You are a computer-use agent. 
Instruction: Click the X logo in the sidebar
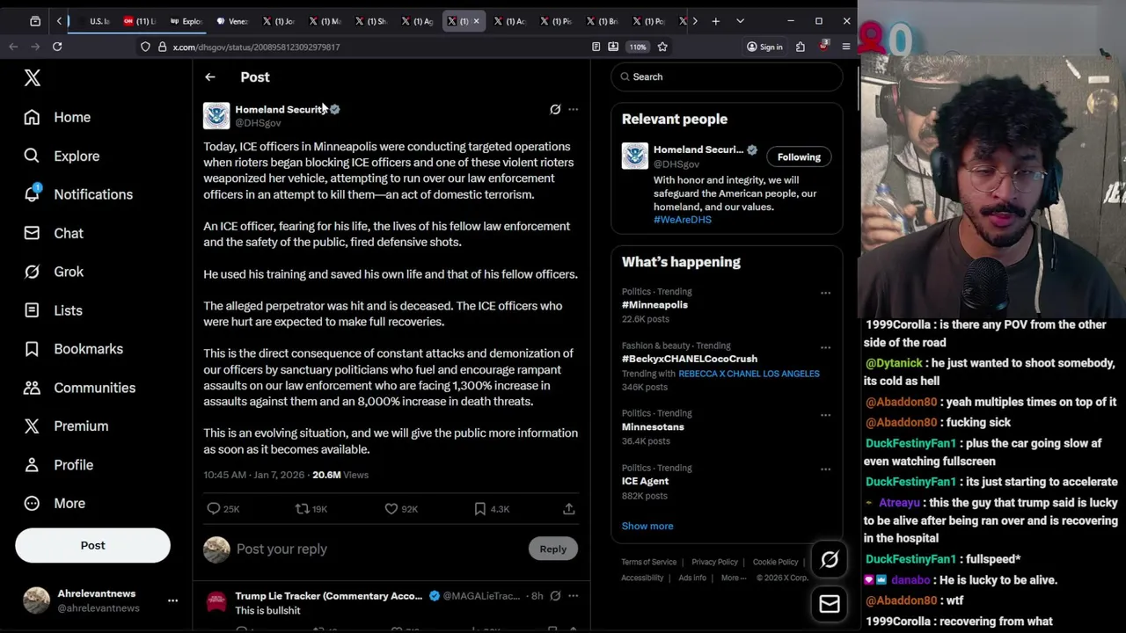(33, 77)
